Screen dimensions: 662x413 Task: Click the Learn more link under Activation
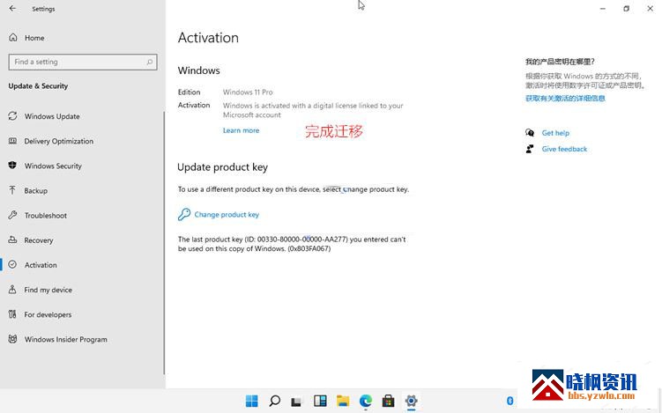click(241, 131)
